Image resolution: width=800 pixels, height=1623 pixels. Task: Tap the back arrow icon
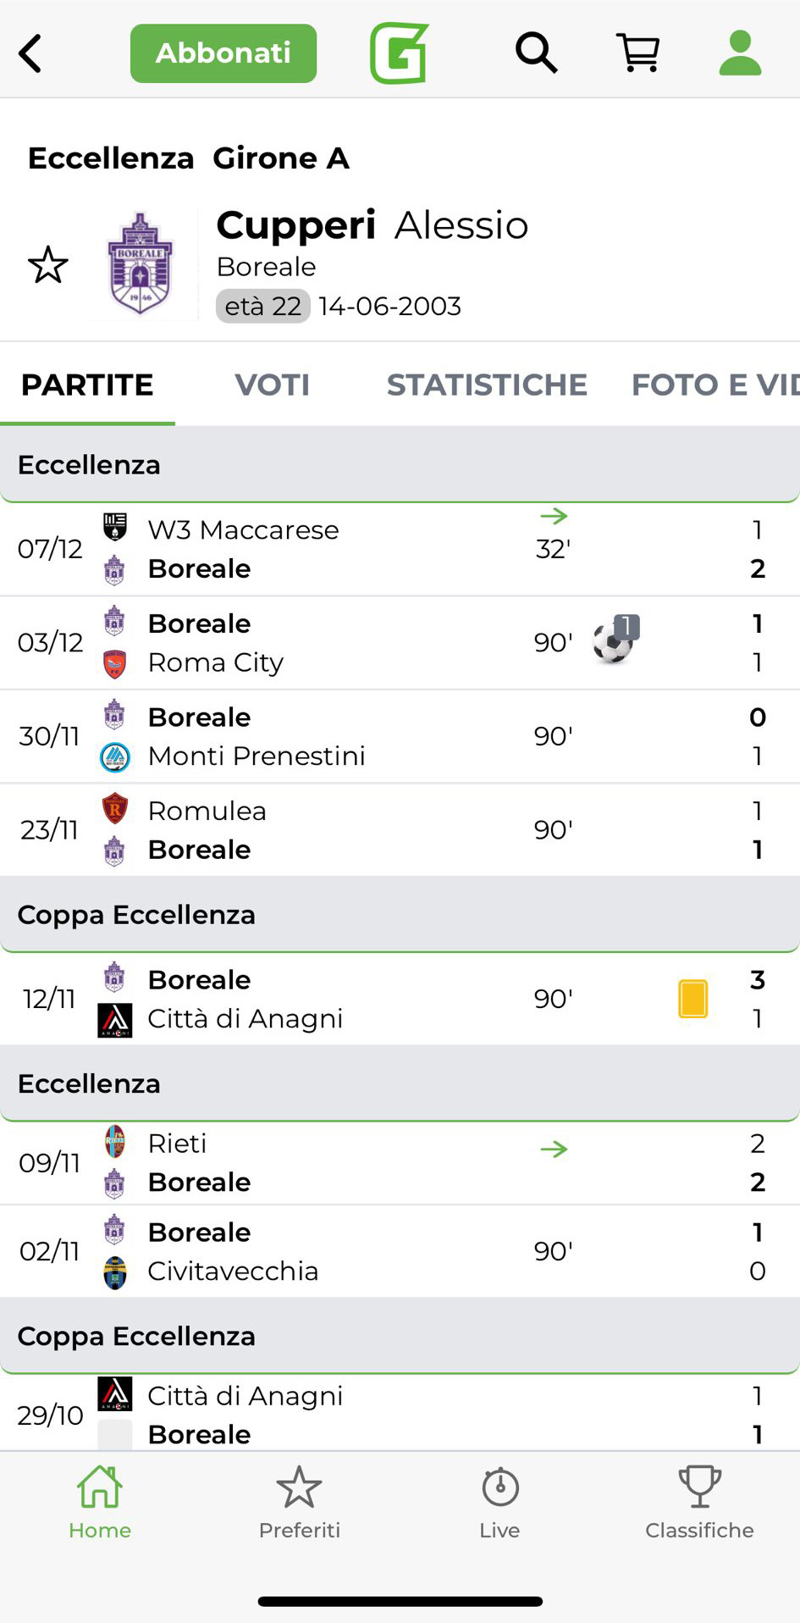[x=30, y=53]
